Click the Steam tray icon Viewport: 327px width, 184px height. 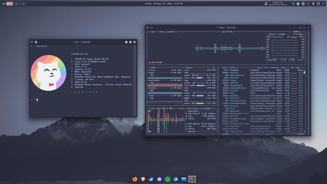pos(303,4)
